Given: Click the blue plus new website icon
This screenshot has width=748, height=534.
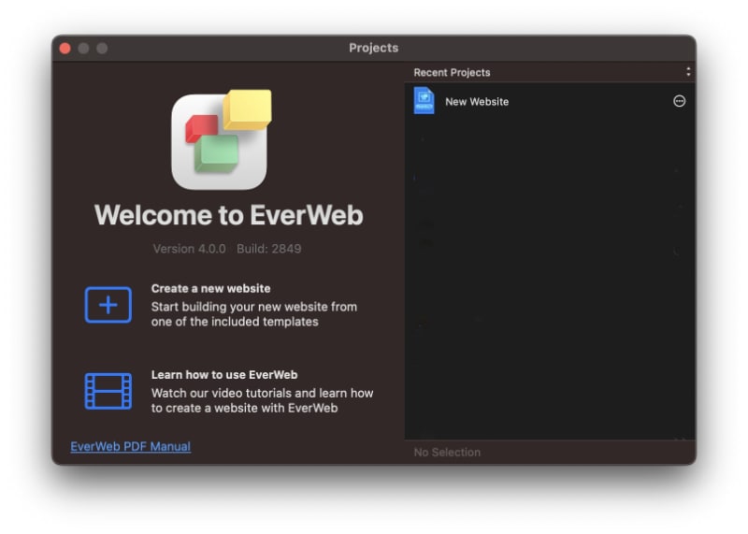Looking at the screenshot, I should 108,305.
